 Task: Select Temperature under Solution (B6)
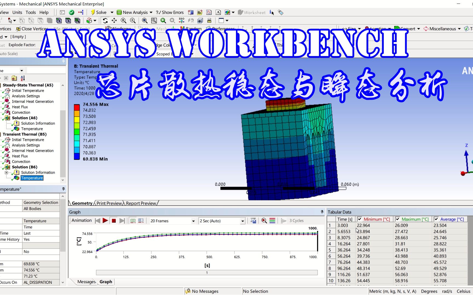32,178
